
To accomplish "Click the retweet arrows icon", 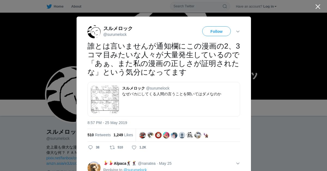I will [112, 147].
